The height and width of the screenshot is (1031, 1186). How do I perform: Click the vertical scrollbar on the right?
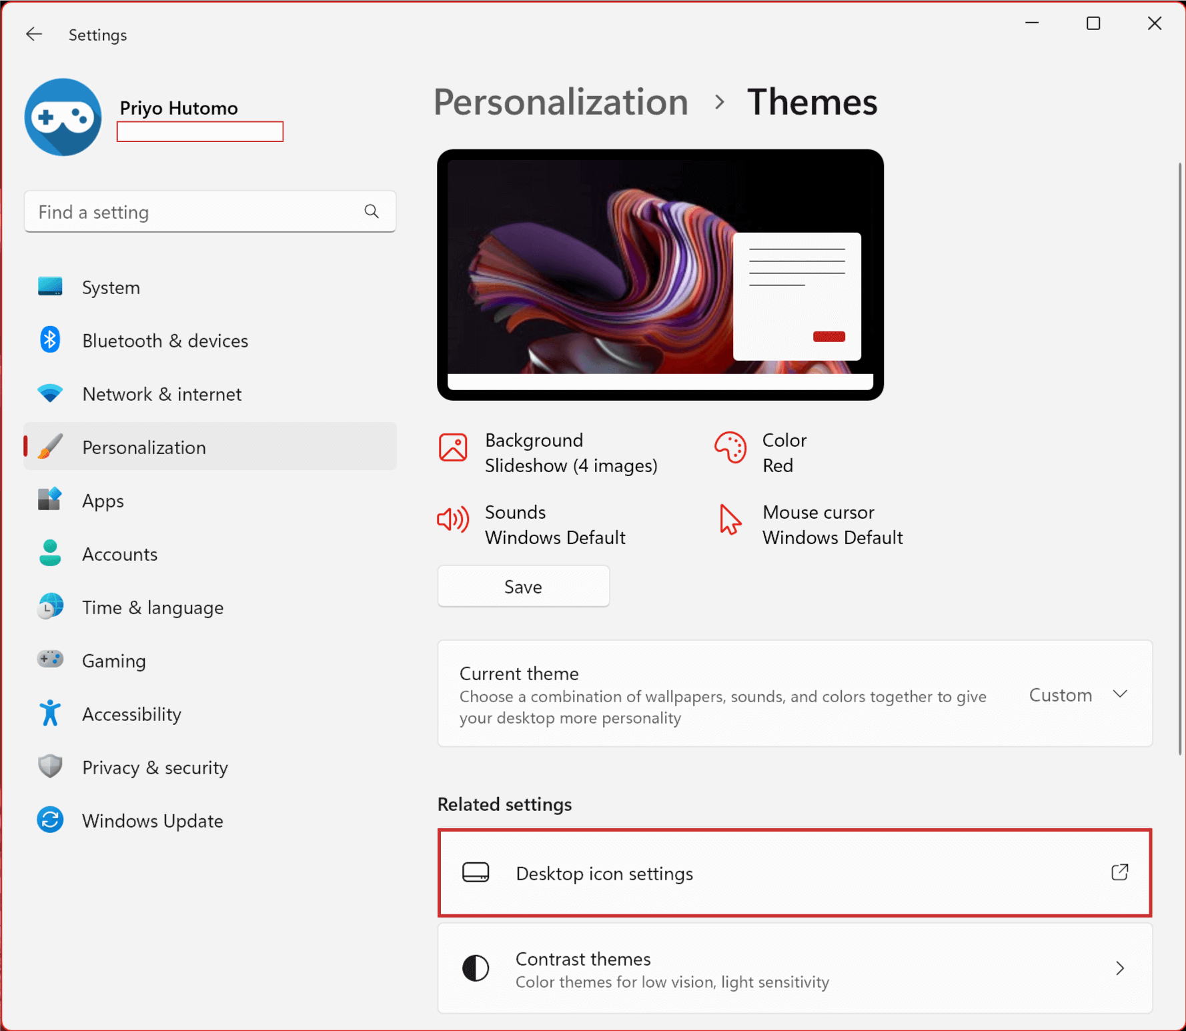point(1180,458)
